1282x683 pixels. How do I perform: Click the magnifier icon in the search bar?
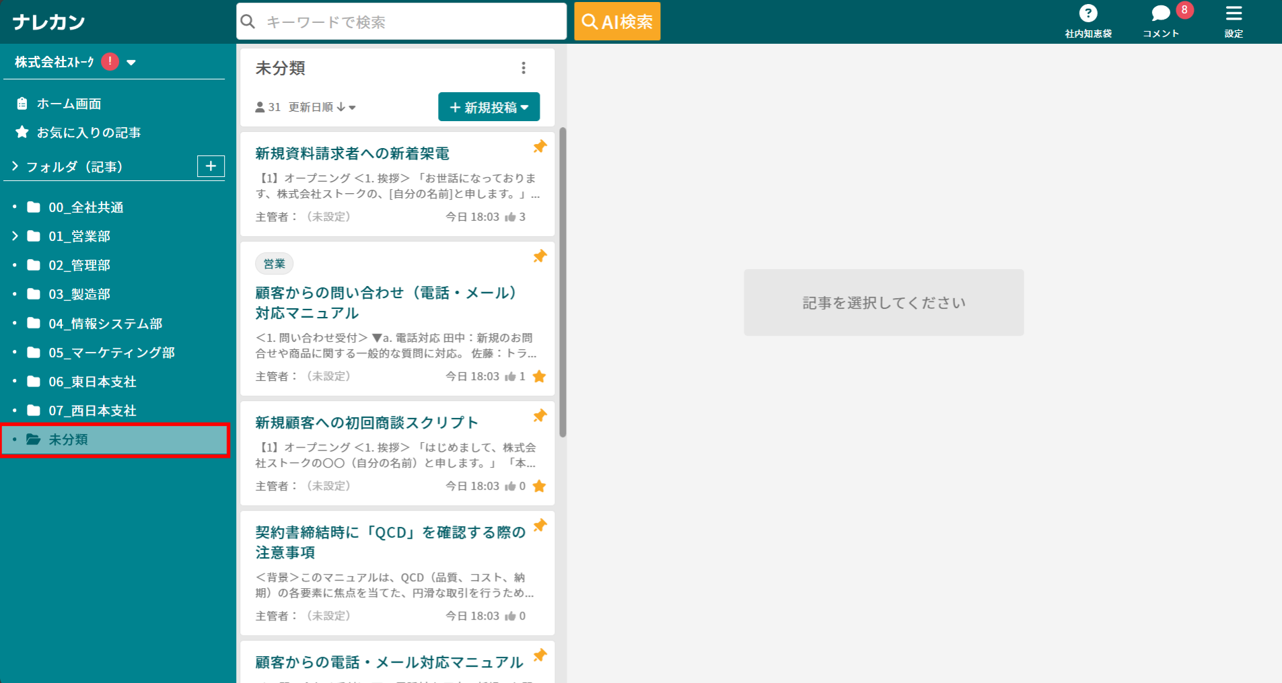pyautogui.click(x=248, y=21)
